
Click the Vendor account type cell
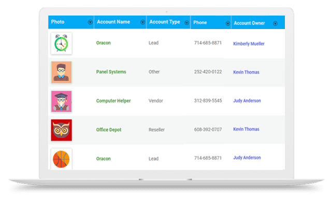tap(156, 101)
